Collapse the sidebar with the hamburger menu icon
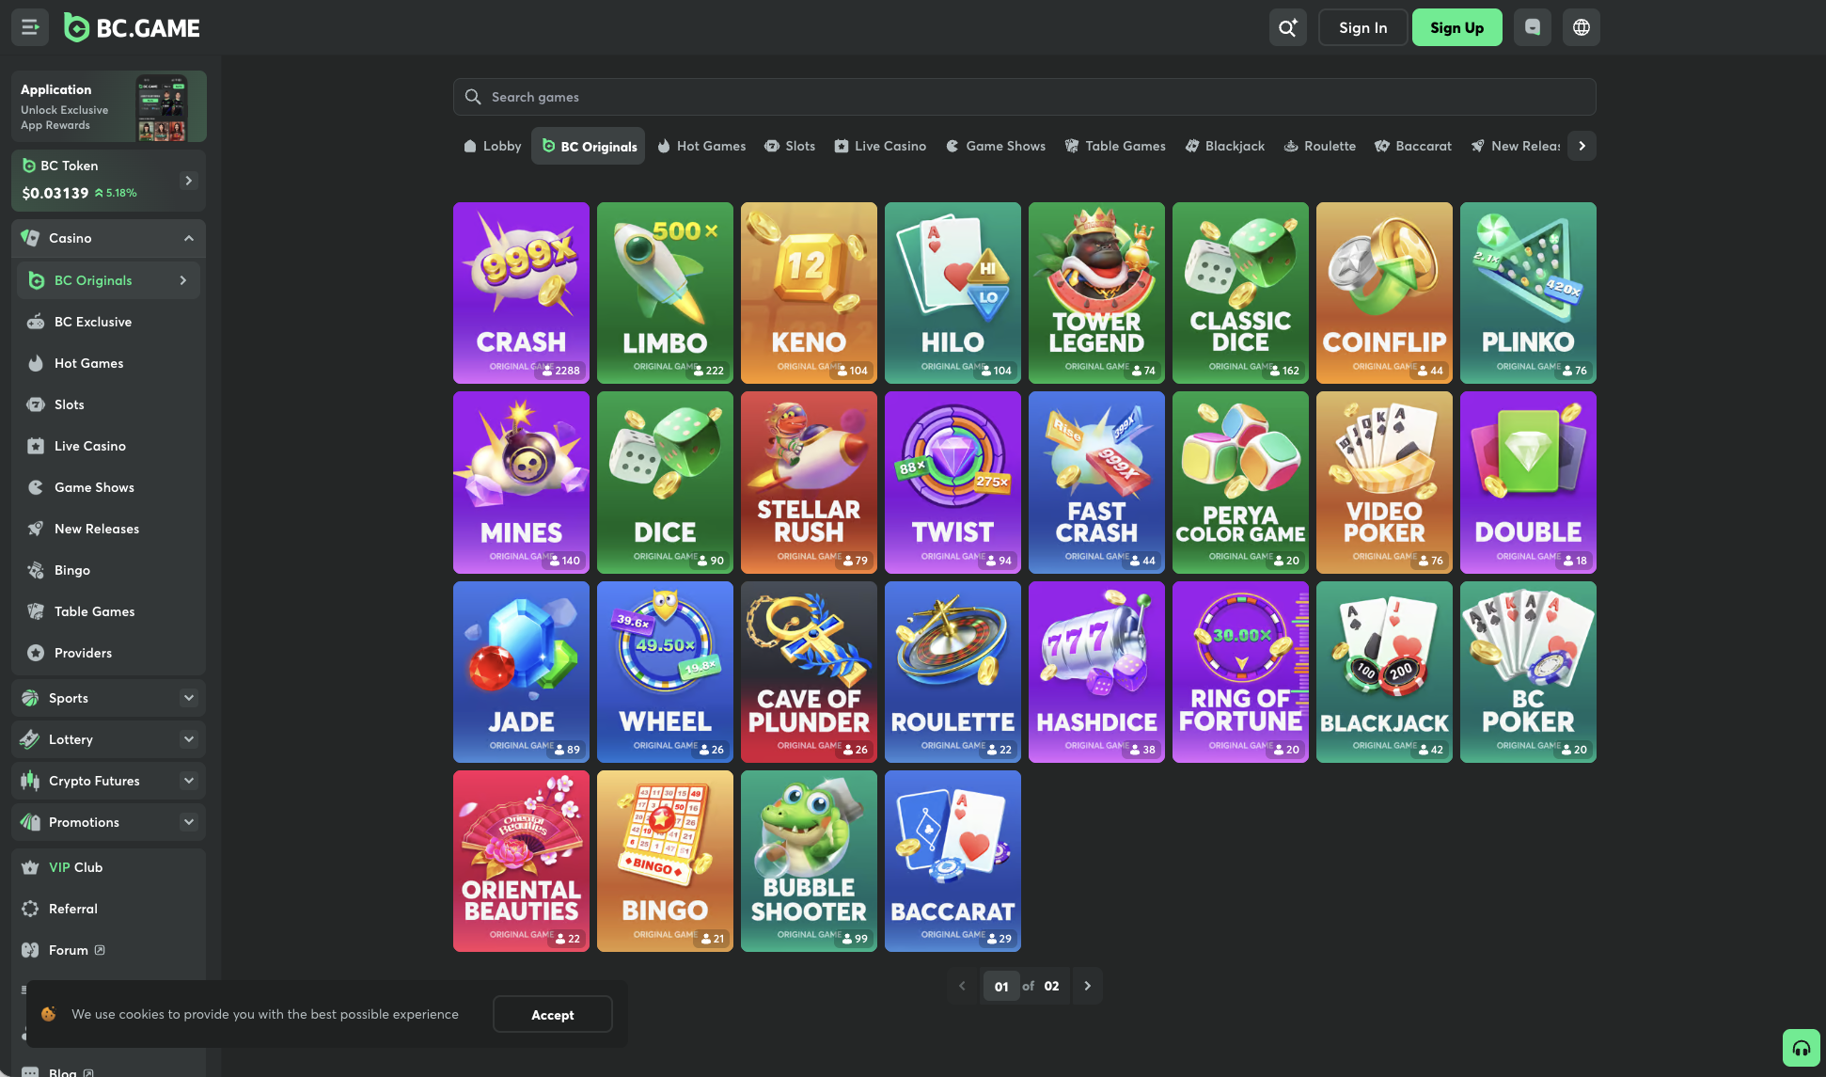The image size is (1826, 1077). click(30, 27)
